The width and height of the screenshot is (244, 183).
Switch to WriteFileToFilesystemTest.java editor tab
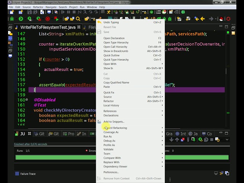(x=48, y=27)
